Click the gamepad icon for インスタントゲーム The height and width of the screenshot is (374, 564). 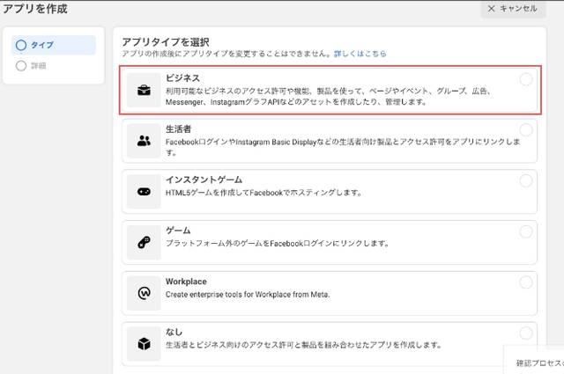(x=144, y=192)
